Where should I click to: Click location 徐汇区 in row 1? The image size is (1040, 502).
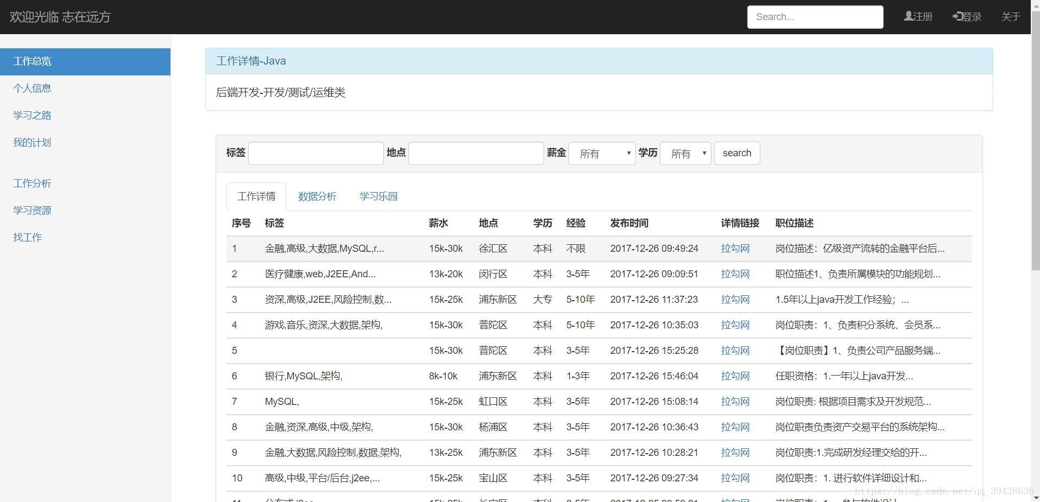493,249
